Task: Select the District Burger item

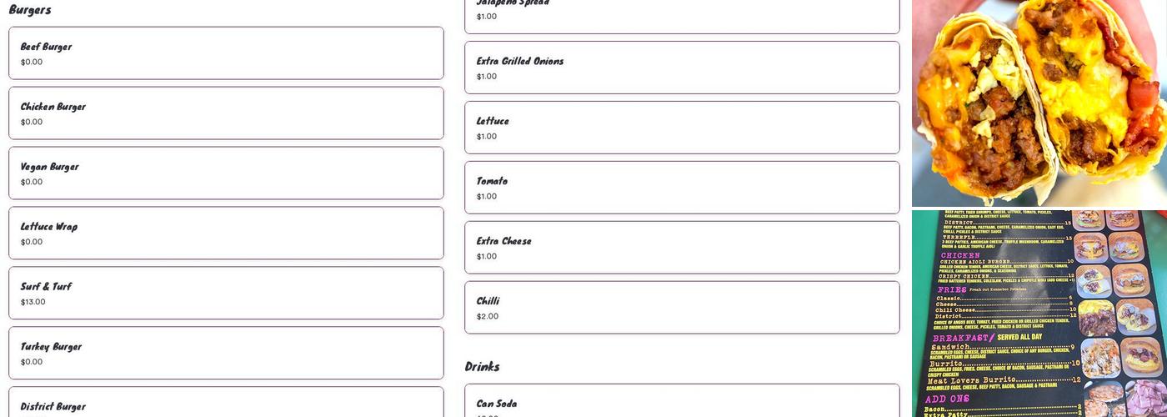Action: 226,402
